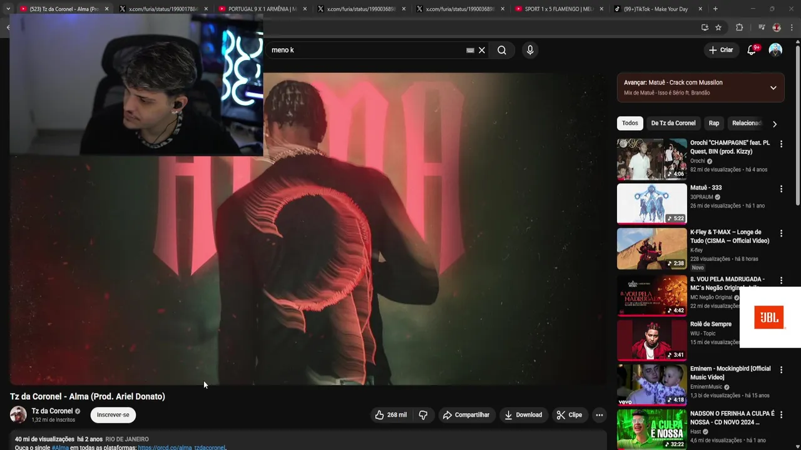Click the main video player area
The height and width of the screenshot is (450, 801).
click(x=308, y=229)
